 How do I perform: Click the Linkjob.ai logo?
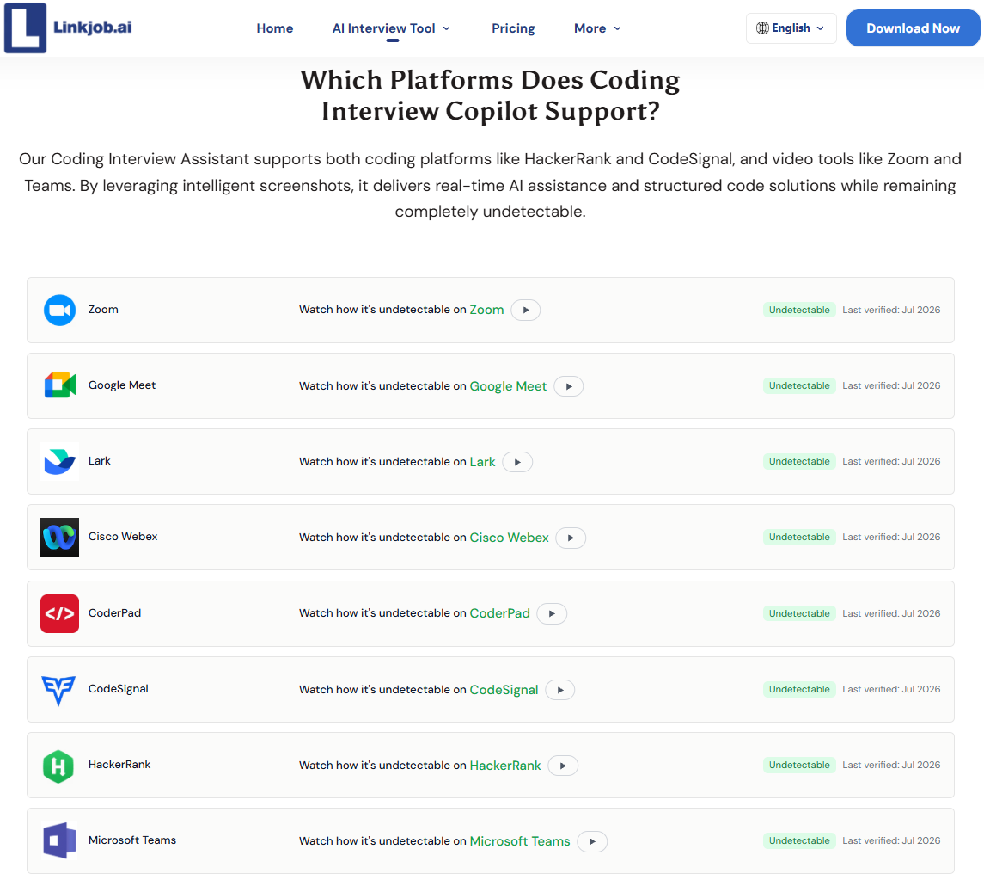click(68, 28)
